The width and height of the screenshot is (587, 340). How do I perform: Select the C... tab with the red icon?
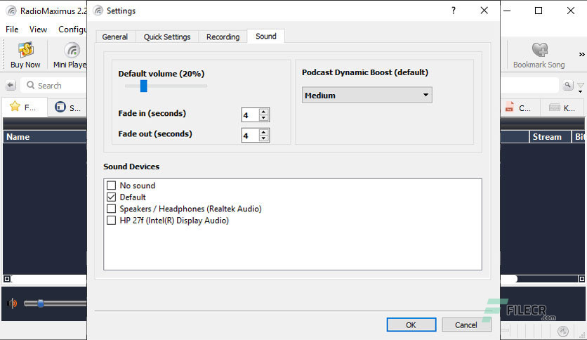coord(520,108)
